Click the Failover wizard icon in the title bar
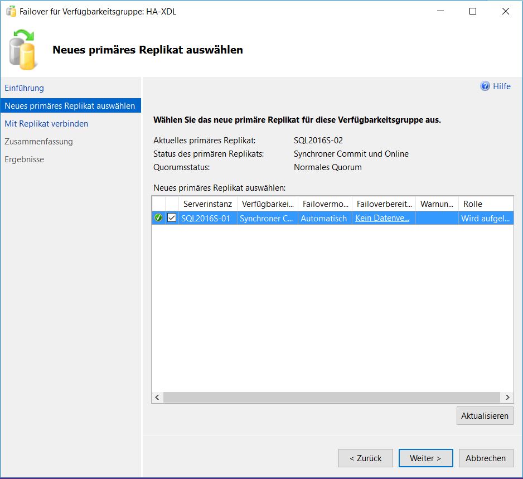This screenshot has height=479, width=523. pos(12,11)
